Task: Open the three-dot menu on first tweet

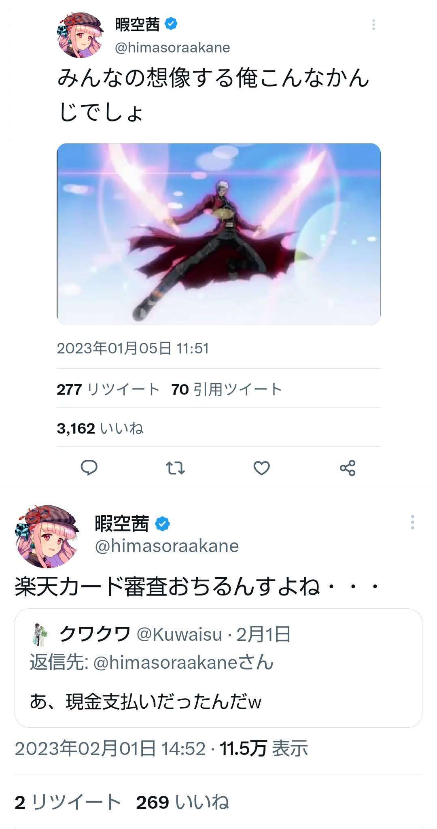Action: [373, 25]
